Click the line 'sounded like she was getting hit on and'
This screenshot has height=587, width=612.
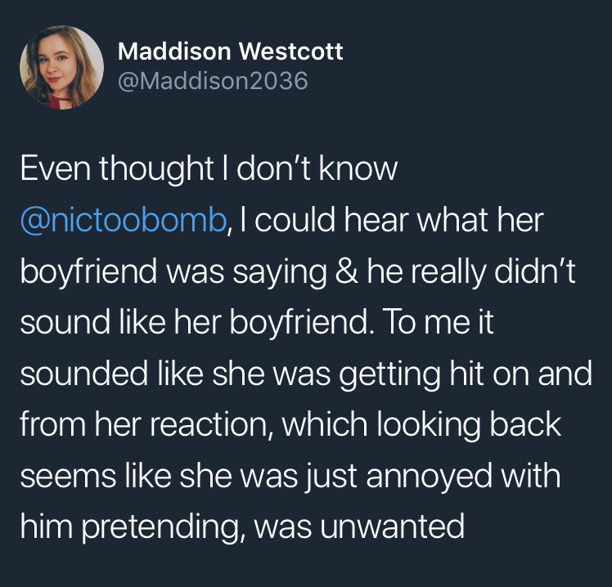(x=305, y=374)
